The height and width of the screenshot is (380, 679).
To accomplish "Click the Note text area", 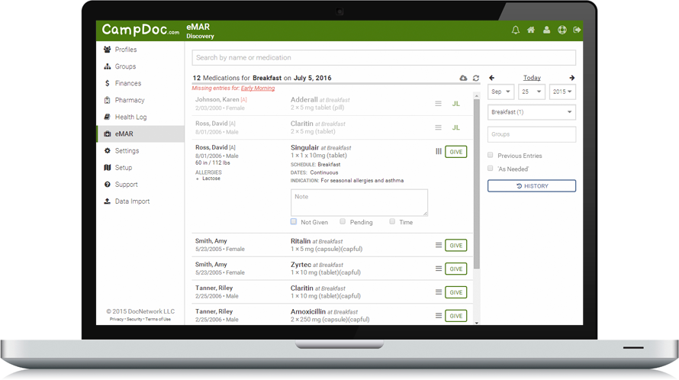I will (359, 202).
